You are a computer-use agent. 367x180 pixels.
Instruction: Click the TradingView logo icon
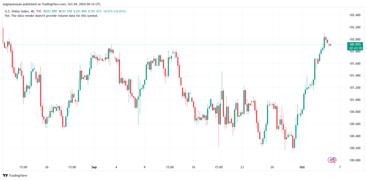(5, 175)
